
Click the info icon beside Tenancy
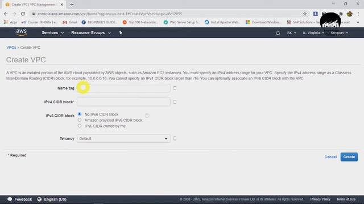tap(175, 138)
